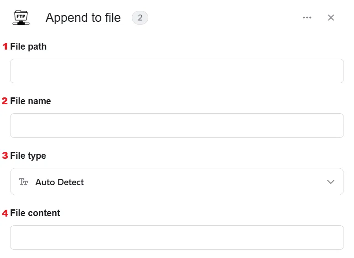Open the Auto Detect dropdown
This screenshot has width=354, height=258.
pyautogui.click(x=177, y=182)
